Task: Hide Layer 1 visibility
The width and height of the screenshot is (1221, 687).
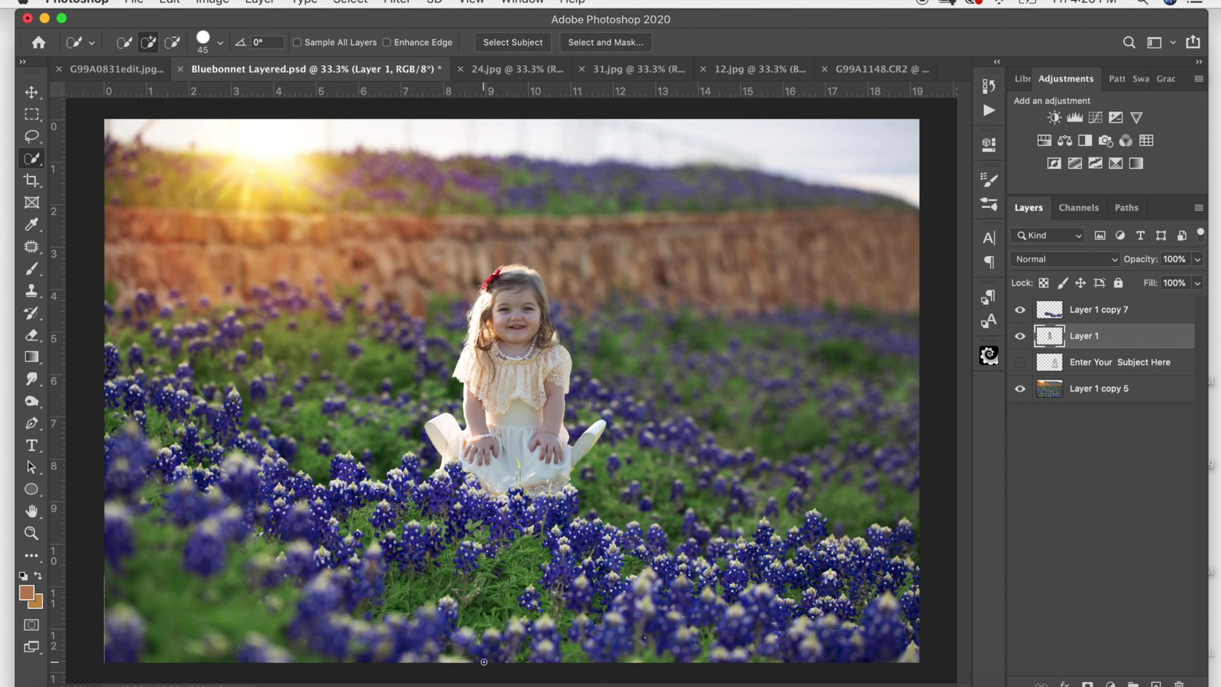Action: pyautogui.click(x=1020, y=336)
